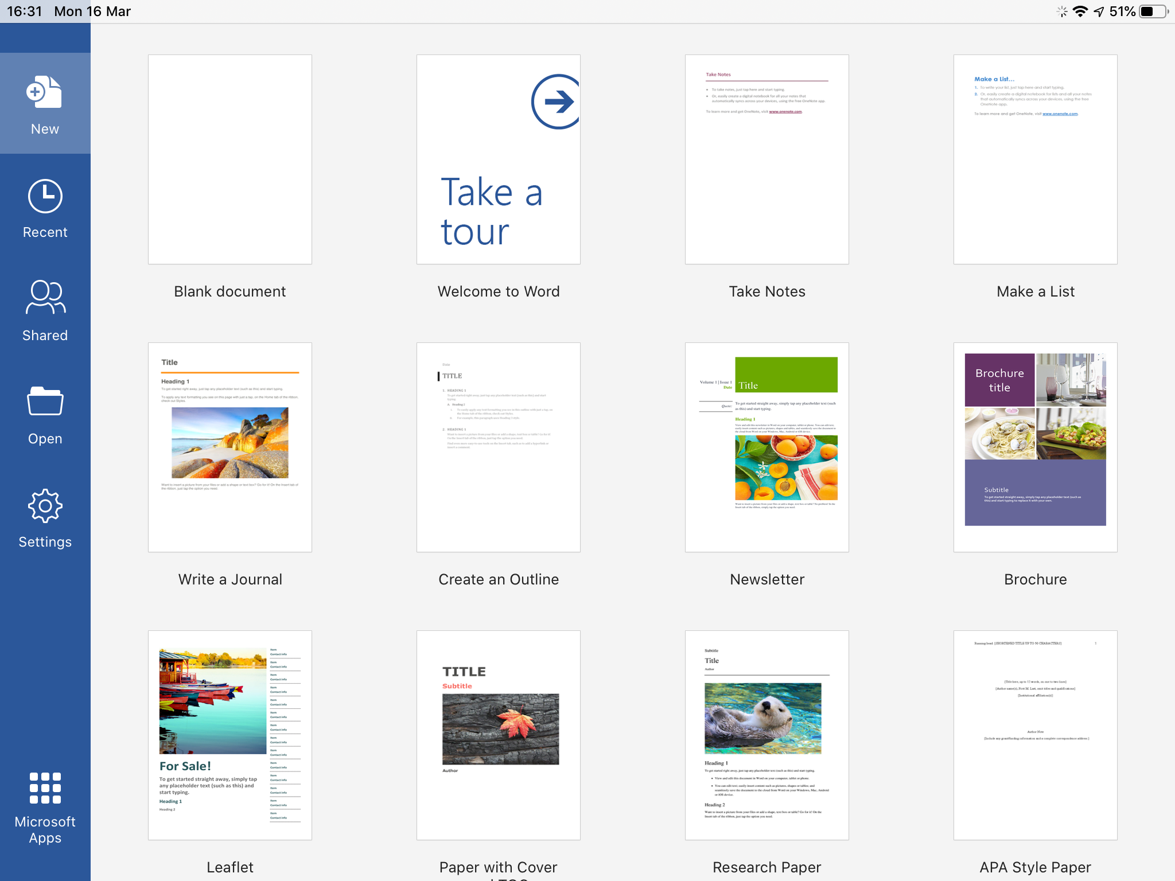Tap the battery icon in status bar
This screenshot has height=881, width=1175.
1153,11
